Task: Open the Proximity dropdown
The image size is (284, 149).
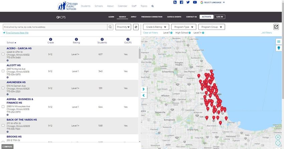Action: 123,27
